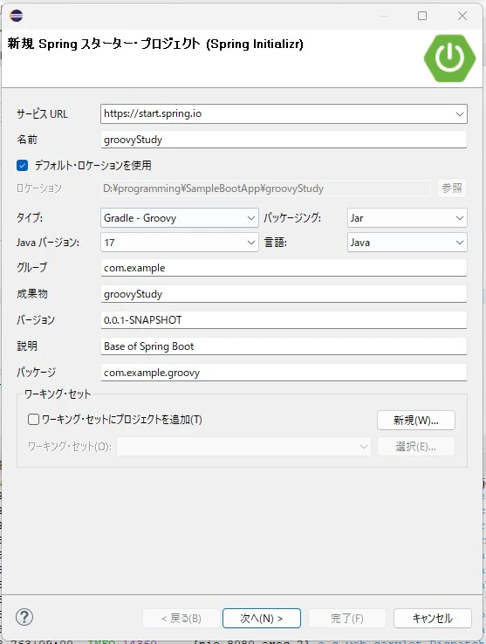Screen dimensions: 486x644
Task: Click the dialog title '新規 Spring スターター・プロジェクト'
Action: click(155, 44)
